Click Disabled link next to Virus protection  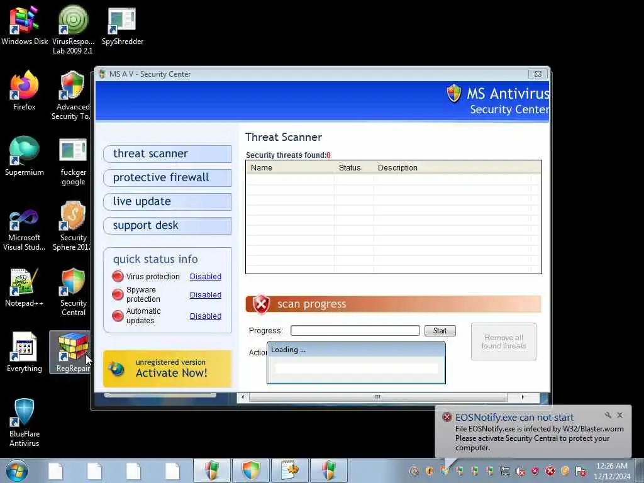coord(206,277)
